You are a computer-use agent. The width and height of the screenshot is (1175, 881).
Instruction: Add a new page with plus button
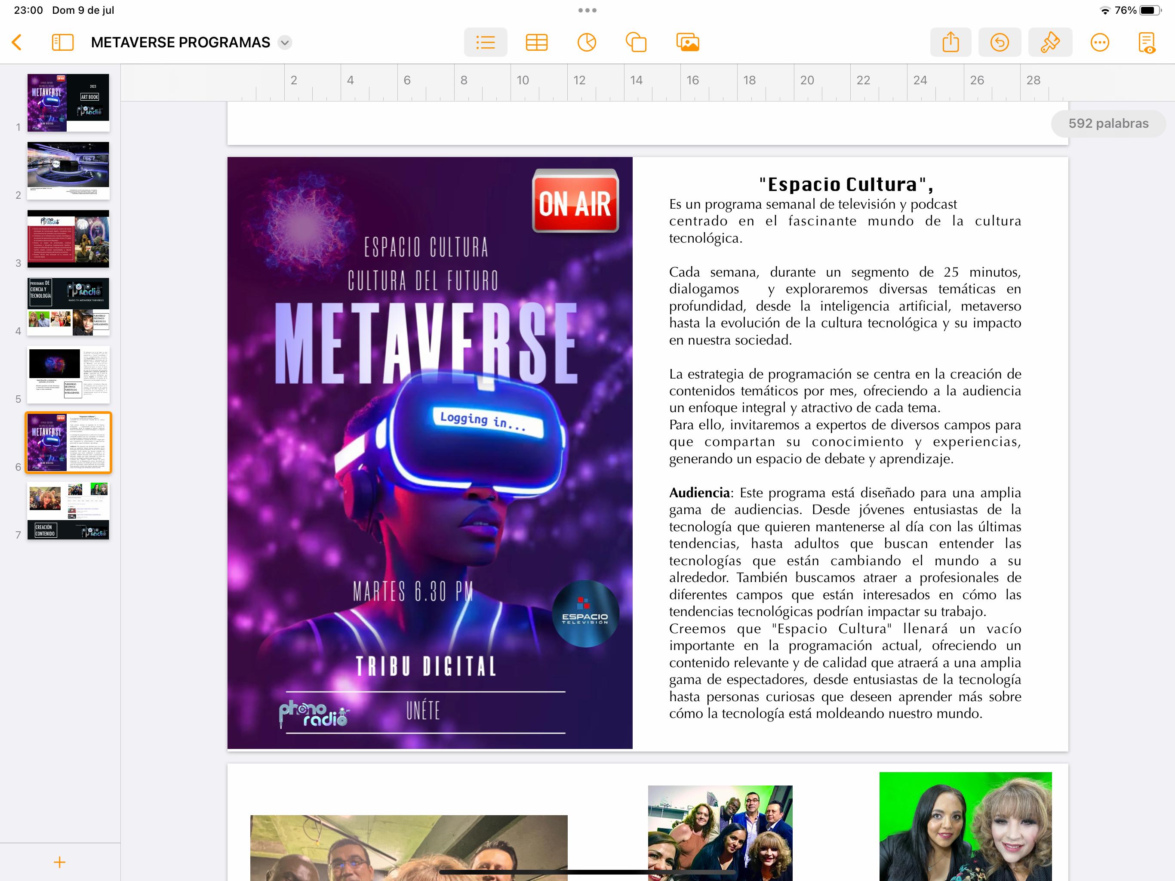click(x=59, y=862)
